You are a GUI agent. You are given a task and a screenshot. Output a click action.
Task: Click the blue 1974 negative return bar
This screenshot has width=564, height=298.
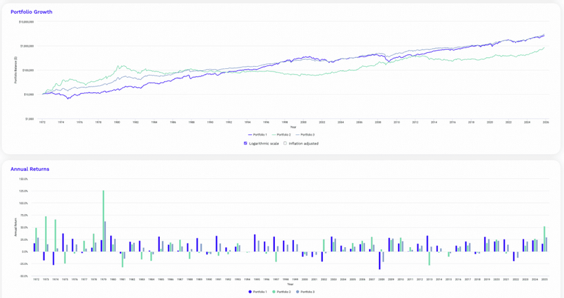[x=53, y=258]
